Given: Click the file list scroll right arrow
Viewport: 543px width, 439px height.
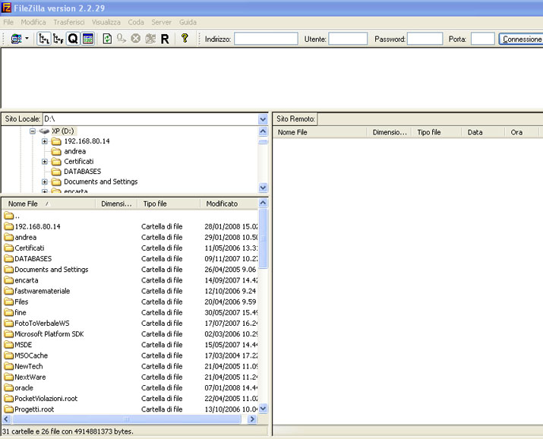Looking at the screenshot, I should click(252, 419).
